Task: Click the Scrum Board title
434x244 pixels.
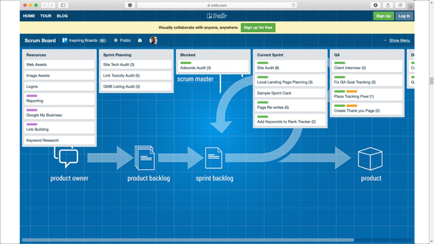Action: point(40,40)
